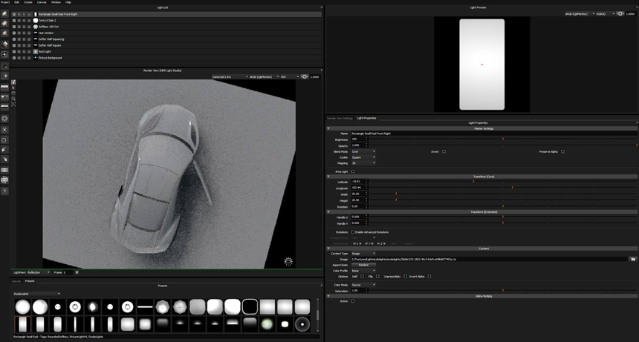Open the Create menu
Image resolution: width=639 pixels, height=342 pixels.
28,2
